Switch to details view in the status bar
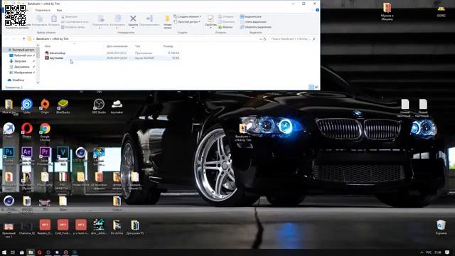Image resolution: width=455 pixels, height=256 pixels. (311, 87)
